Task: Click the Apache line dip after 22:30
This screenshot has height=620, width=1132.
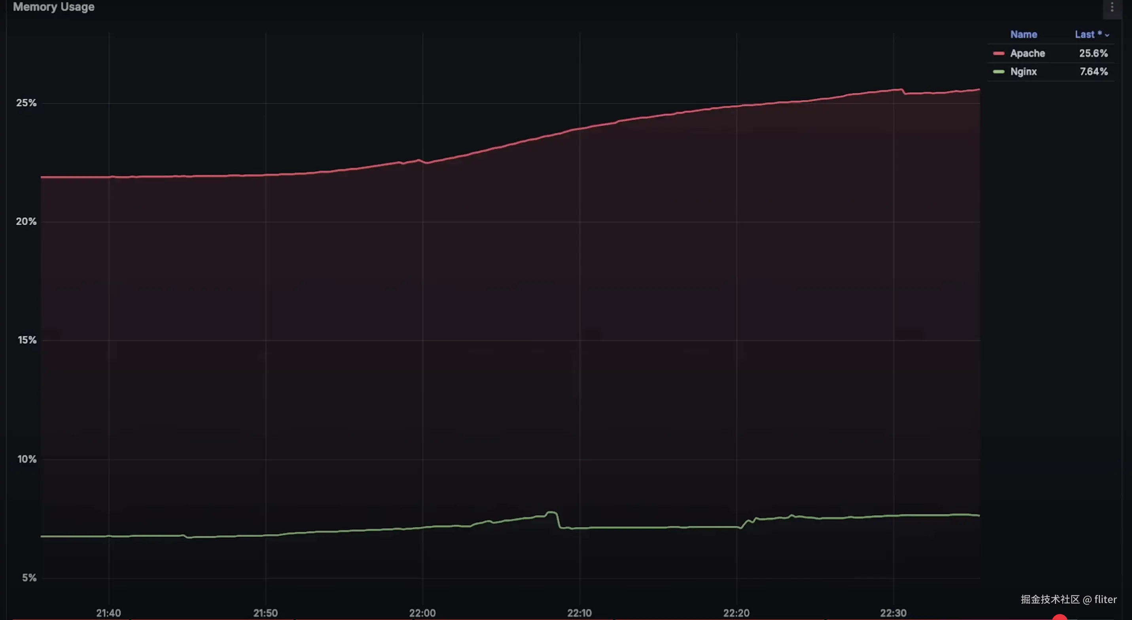Action: (x=905, y=93)
